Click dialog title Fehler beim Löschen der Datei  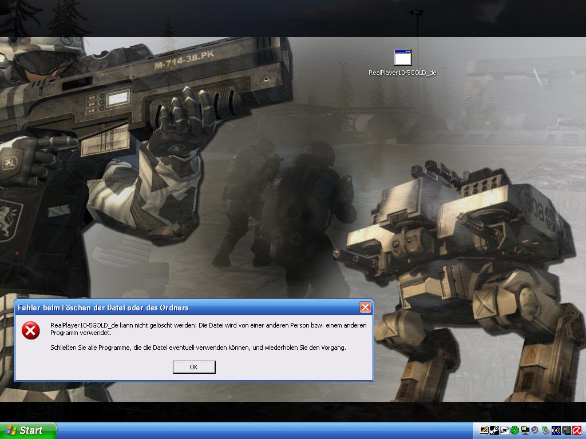click(103, 308)
